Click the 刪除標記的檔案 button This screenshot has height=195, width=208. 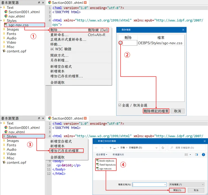click(156, 111)
